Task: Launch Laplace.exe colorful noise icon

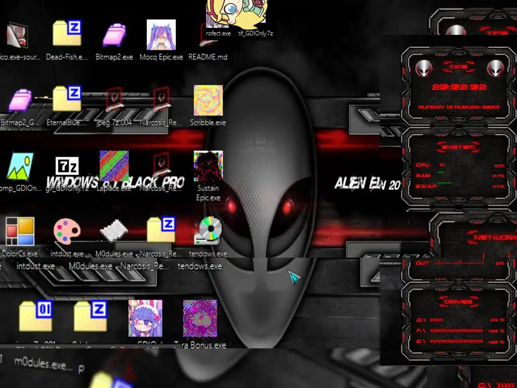Action: click(114, 166)
